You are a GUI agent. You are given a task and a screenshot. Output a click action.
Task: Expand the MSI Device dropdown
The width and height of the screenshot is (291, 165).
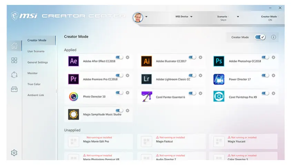coord(191,16)
